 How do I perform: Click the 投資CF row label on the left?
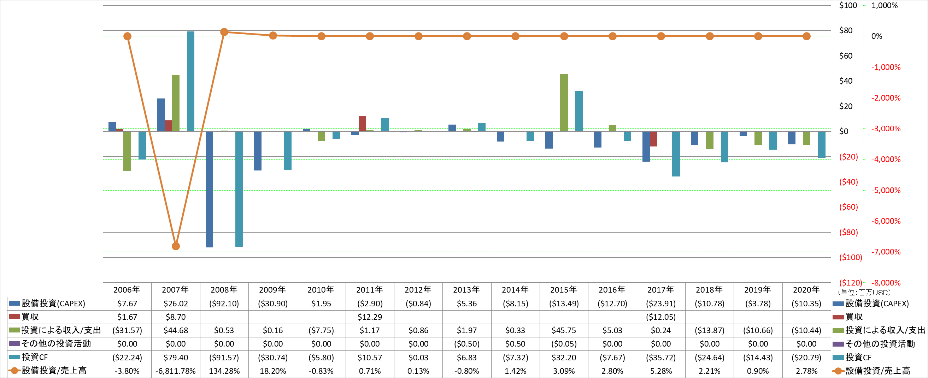click(x=35, y=357)
